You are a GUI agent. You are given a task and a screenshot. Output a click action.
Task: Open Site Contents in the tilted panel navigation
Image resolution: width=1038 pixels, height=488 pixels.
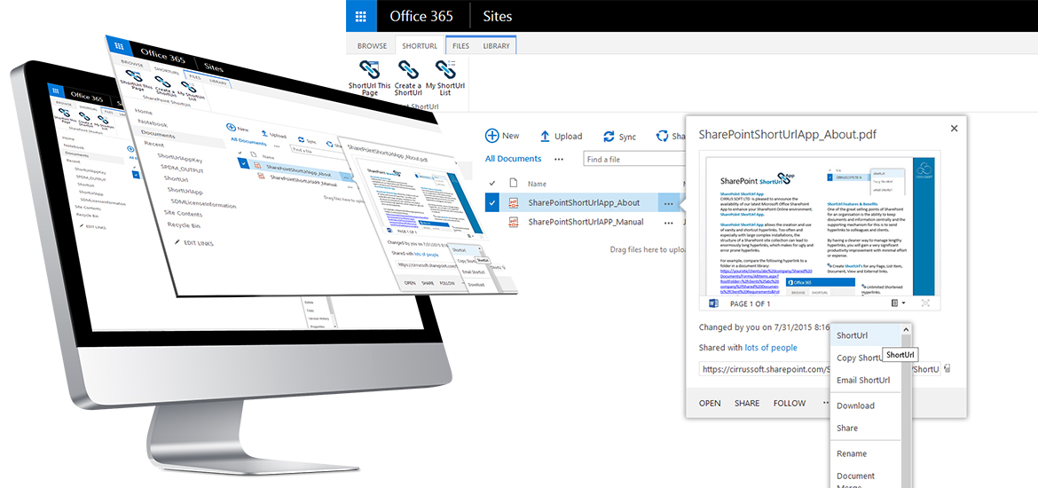click(x=185, y=214)
